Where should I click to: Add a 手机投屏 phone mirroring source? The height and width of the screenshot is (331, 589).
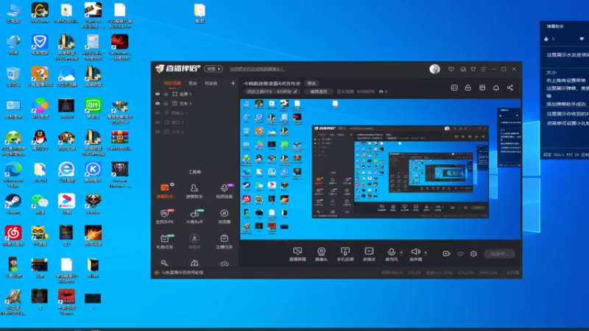tap(345, 254)
